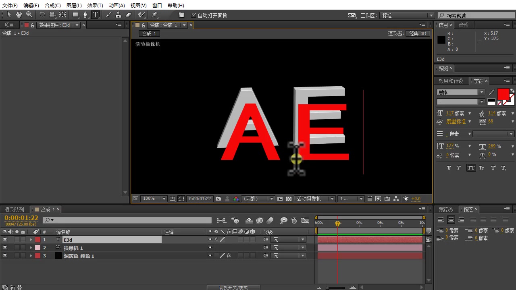Open the 合成(C) menu
Image resolution: width=516 pixels, height=290 pixels.
53,5
